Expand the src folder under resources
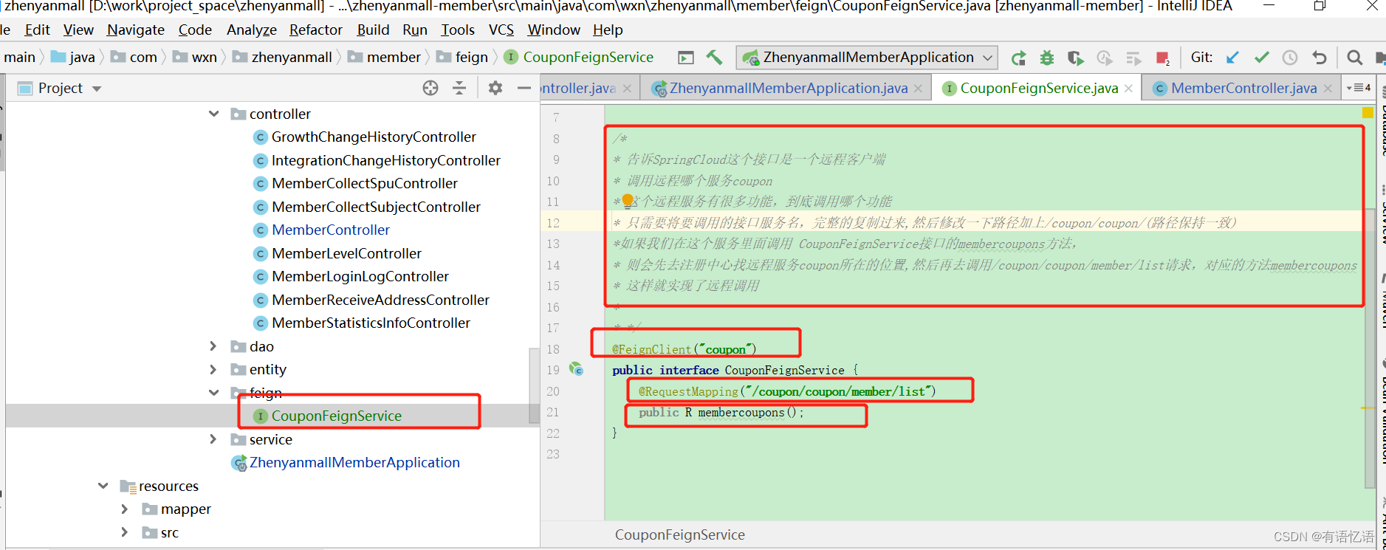 (x=125, y=532)
